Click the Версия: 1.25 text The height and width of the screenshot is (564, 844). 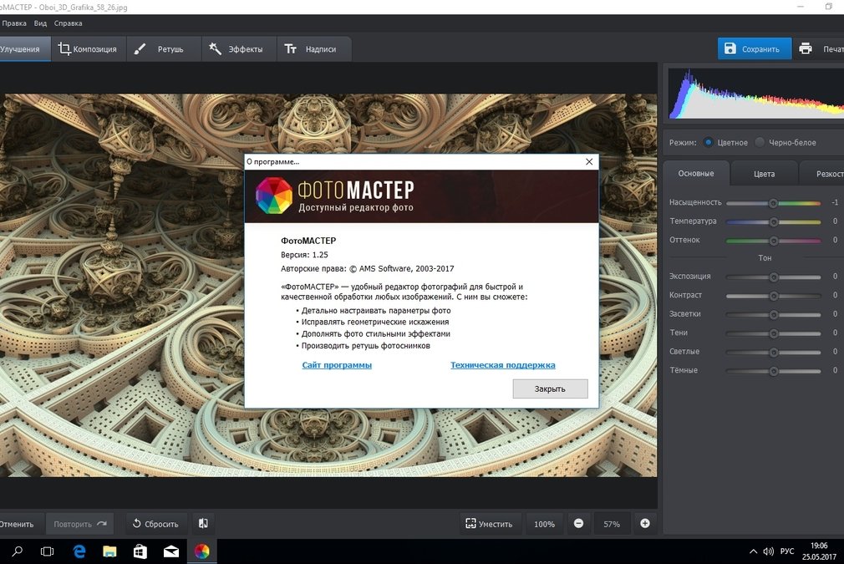coord(304,255)
